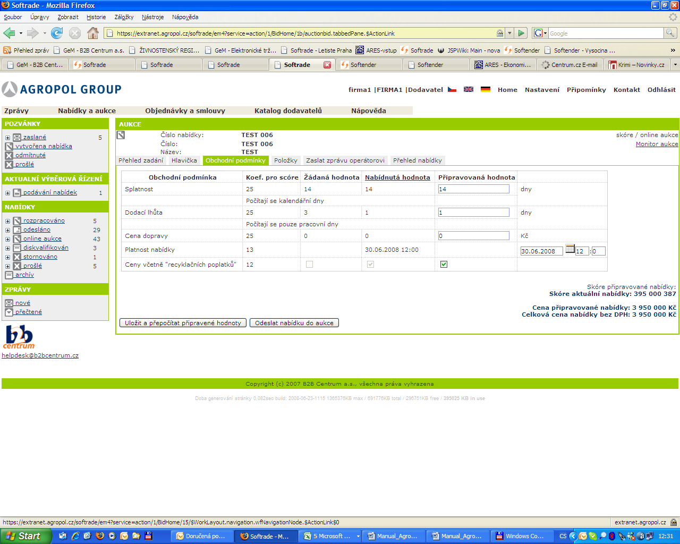Click the helpdesk@b2bcentrum.cz email link
680x544 pixels.
[x=40, y=355]
